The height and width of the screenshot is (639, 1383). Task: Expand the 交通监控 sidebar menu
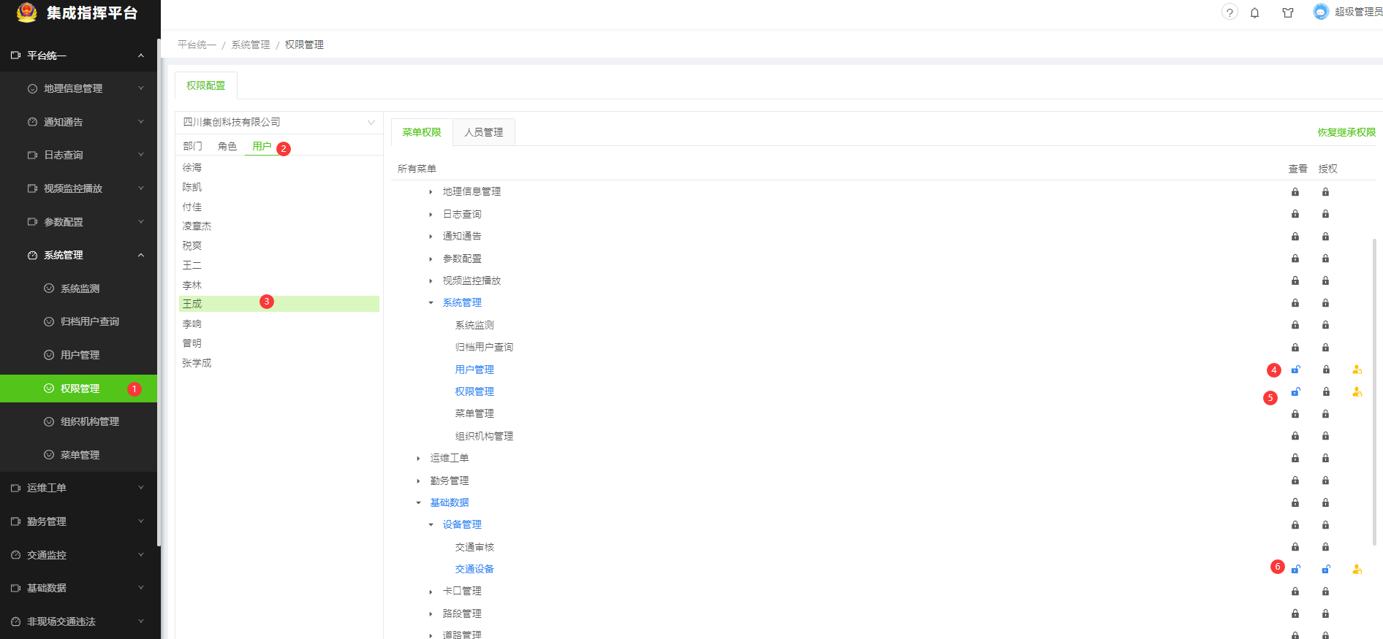pos(140,555)
